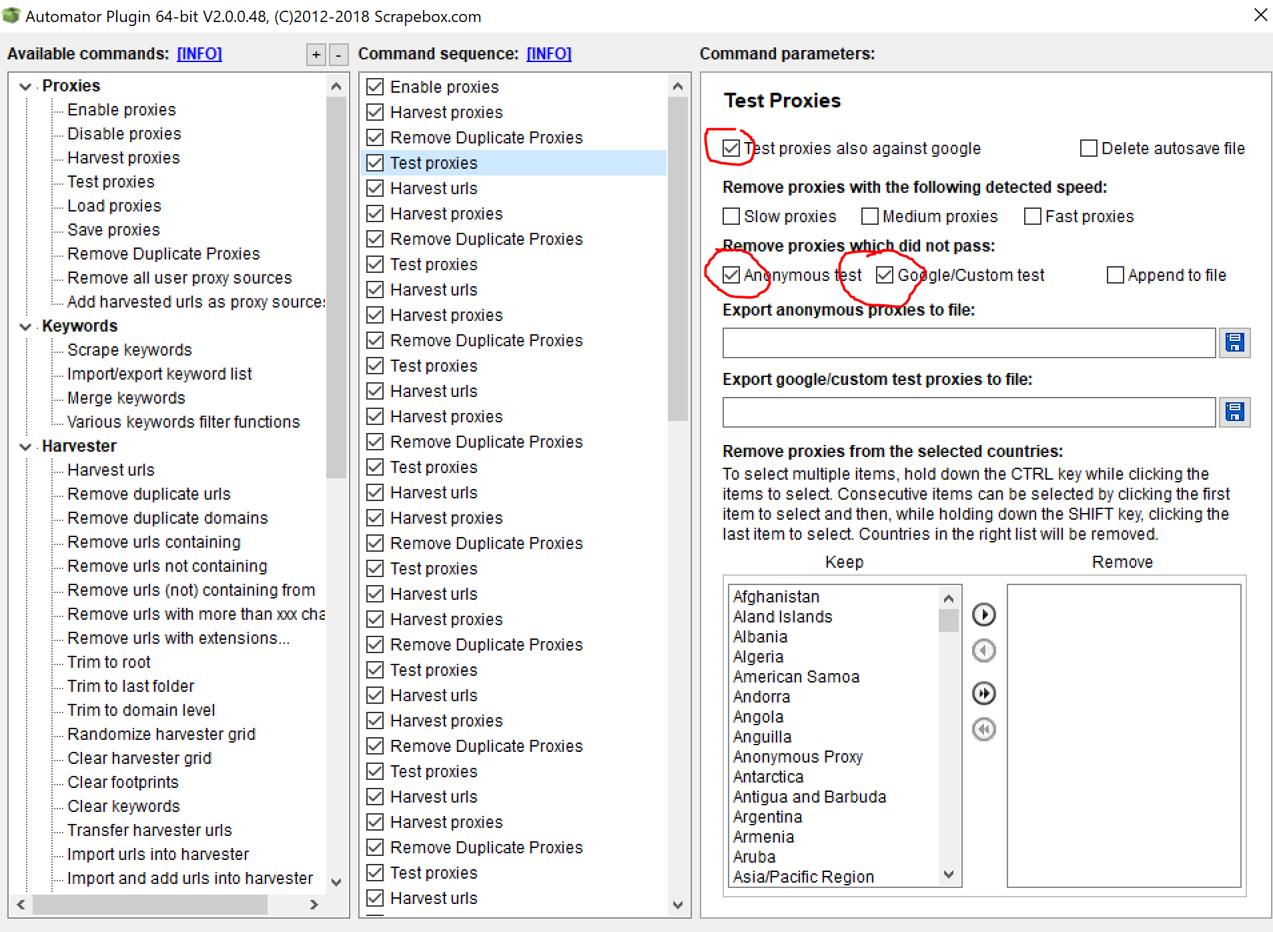Click the '-' button above Available commands
The height and width of the screenshot is (932, 1273).
point(338,55)
